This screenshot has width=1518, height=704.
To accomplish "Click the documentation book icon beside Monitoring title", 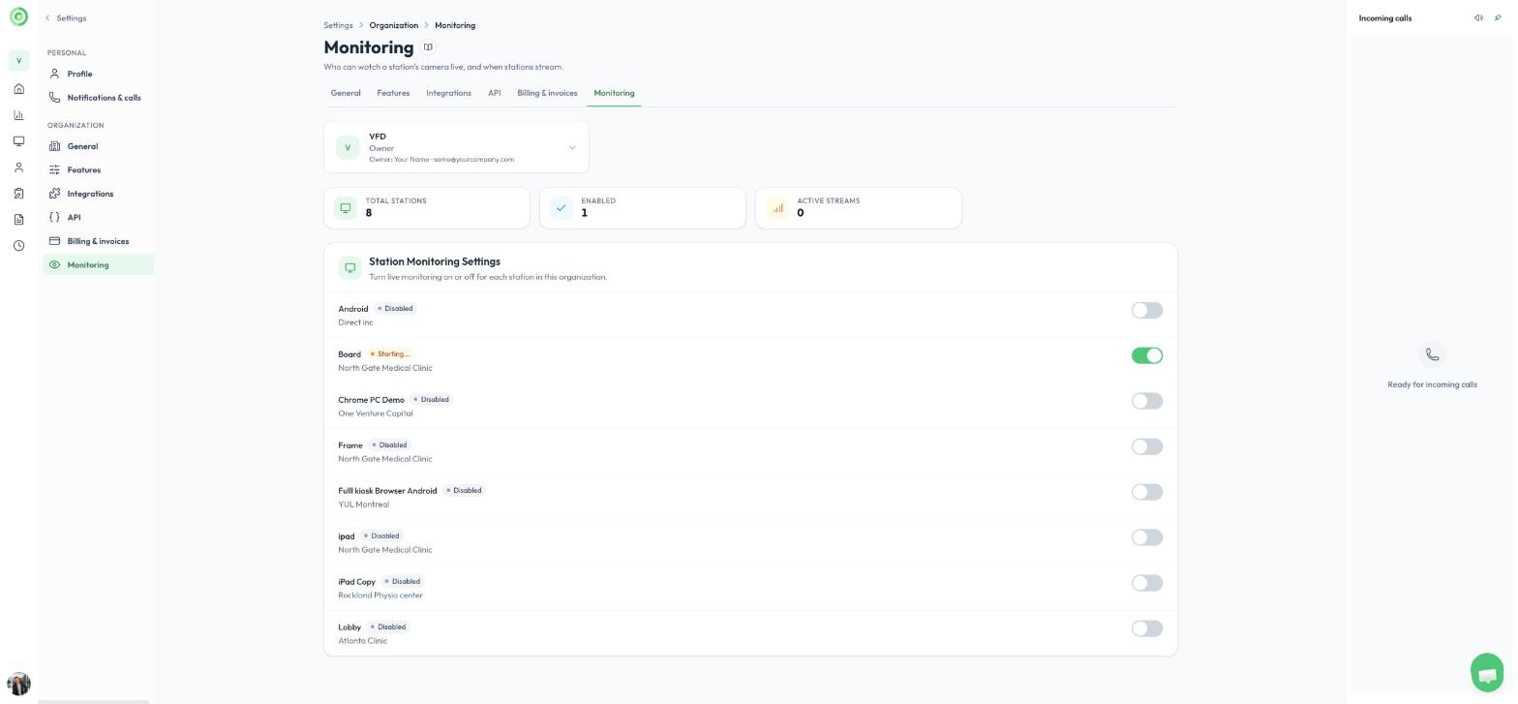I will click(x=428, y=47).
